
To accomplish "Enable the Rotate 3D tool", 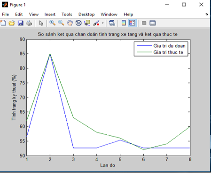I will [x=78, y=23].
